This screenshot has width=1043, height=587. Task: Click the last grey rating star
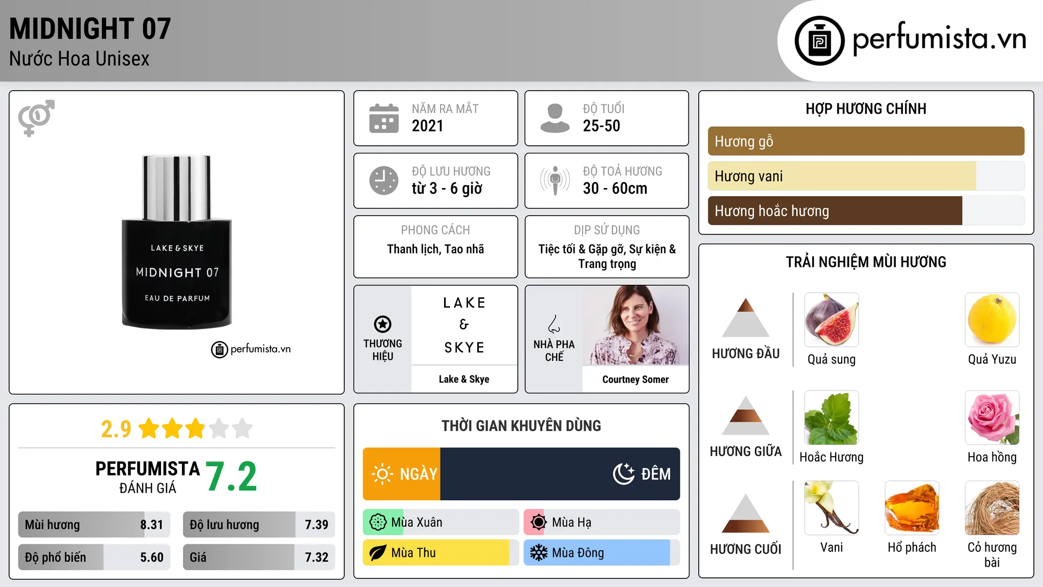click(242, 429)
